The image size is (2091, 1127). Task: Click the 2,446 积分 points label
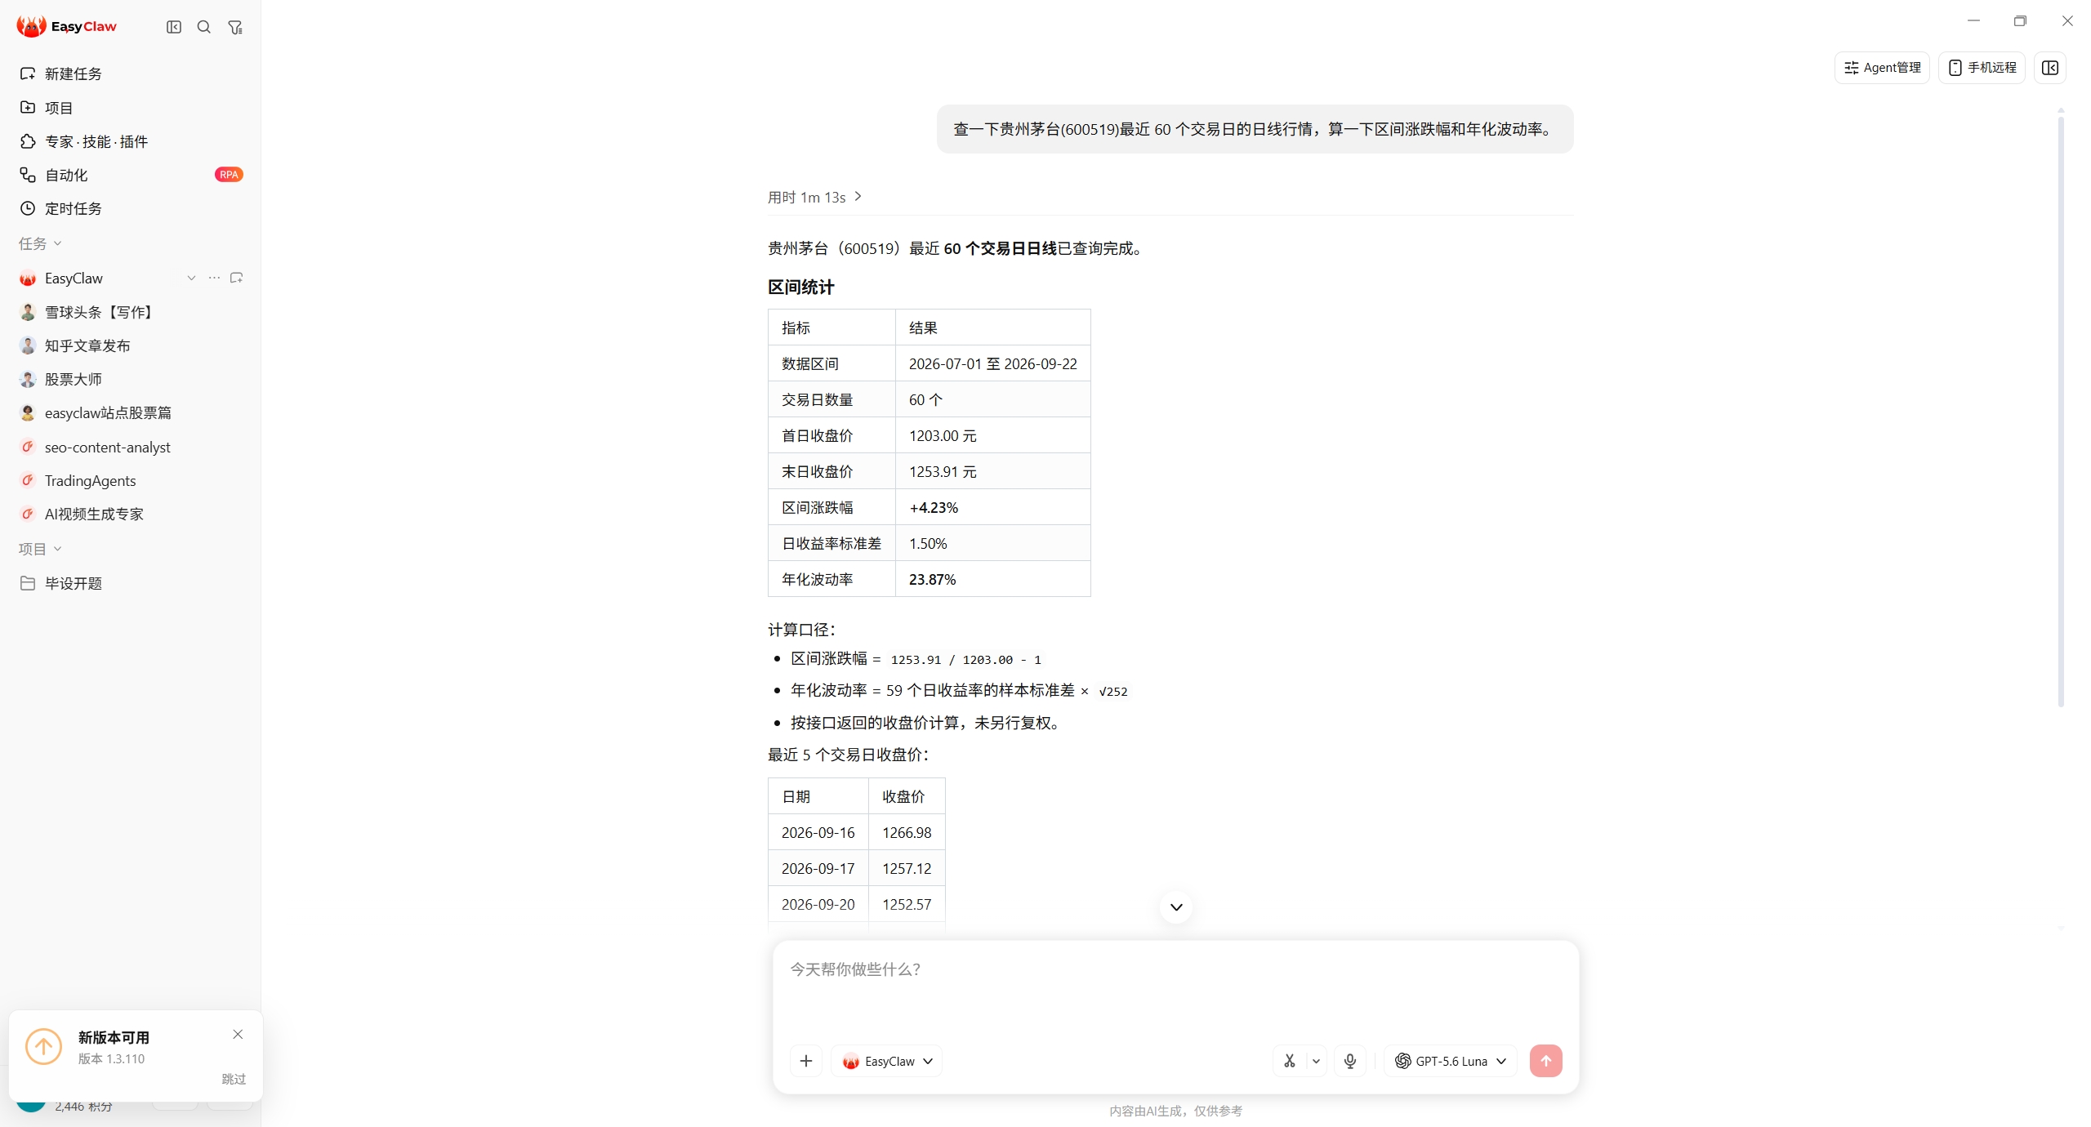point(83,1107)
